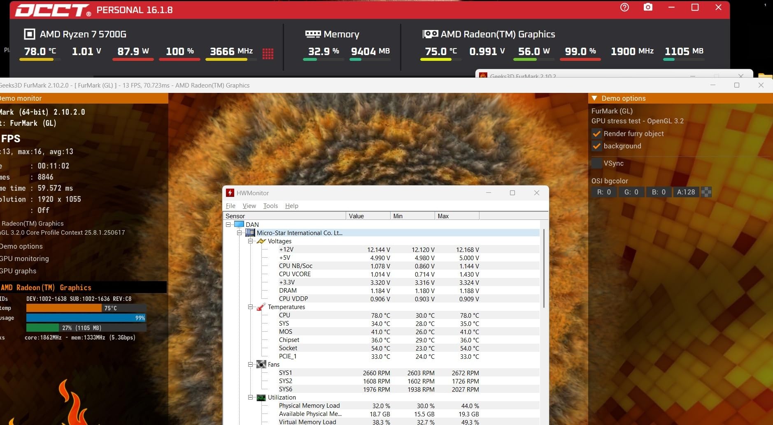This screenshot has width=773, height=425.
Task: Collapse the Micro-Star International tree node
Action: tap(240, 233)
